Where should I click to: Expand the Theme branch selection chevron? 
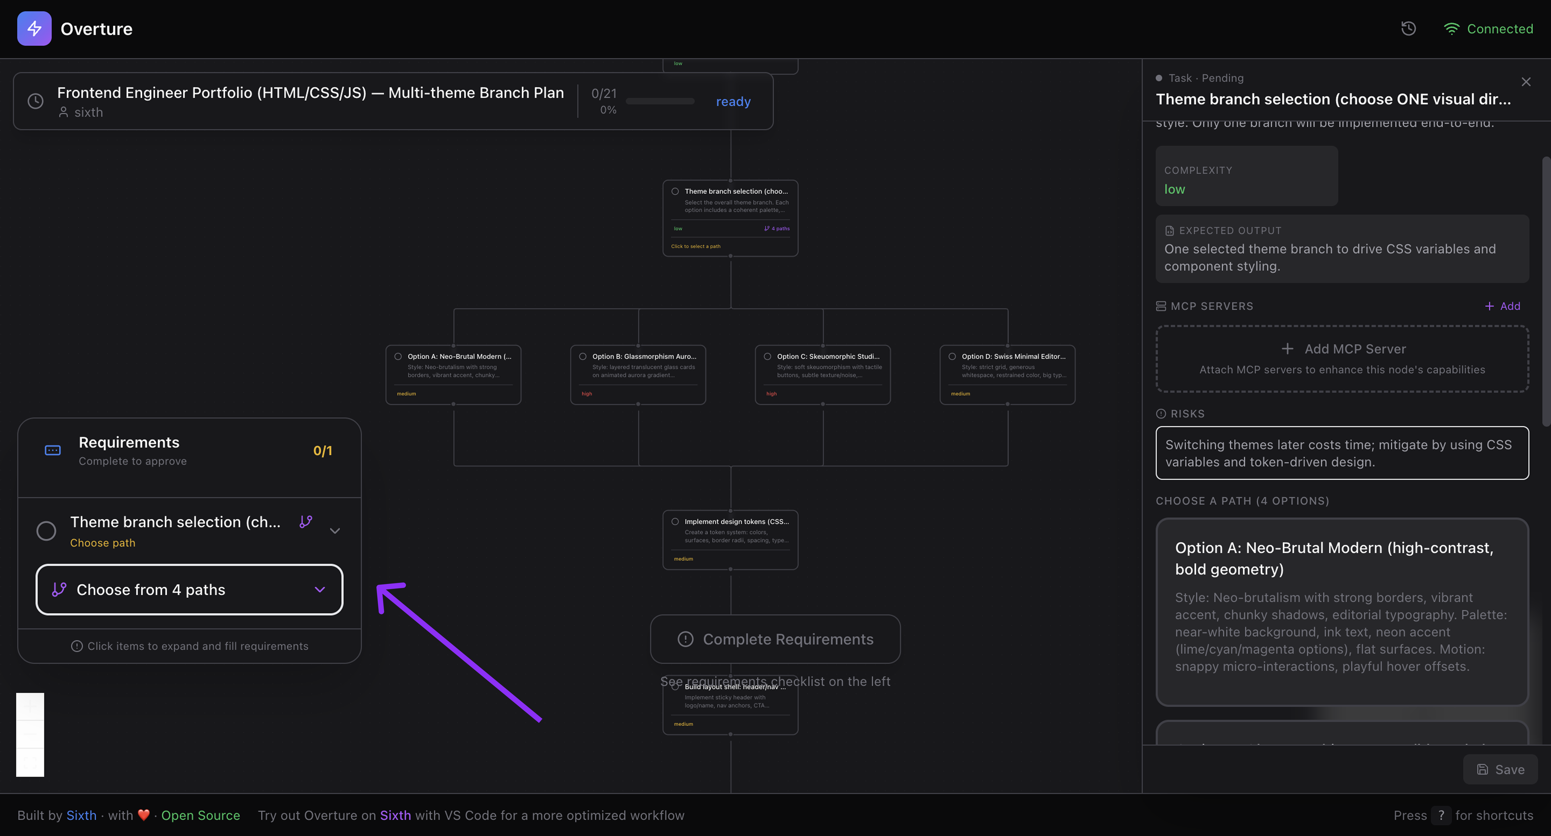tap(335, 530)
